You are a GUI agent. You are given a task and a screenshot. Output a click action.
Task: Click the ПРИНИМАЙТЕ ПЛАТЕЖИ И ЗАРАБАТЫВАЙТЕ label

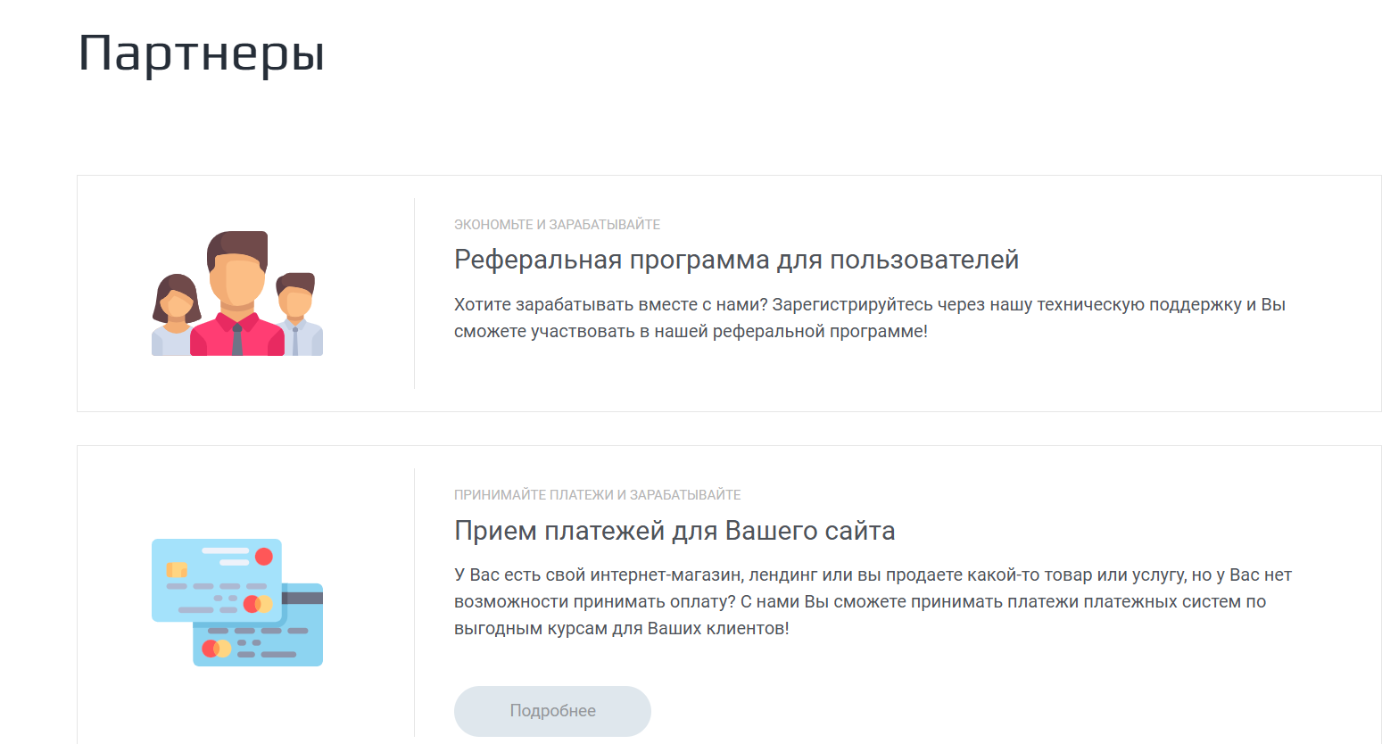coord(597,495)
